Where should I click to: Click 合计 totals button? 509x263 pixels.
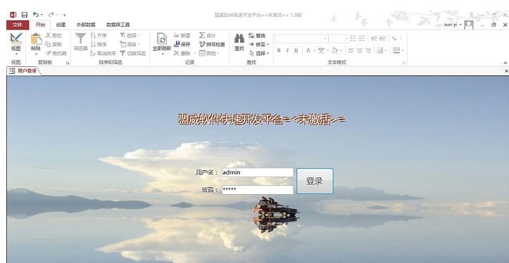coord(208,35)
